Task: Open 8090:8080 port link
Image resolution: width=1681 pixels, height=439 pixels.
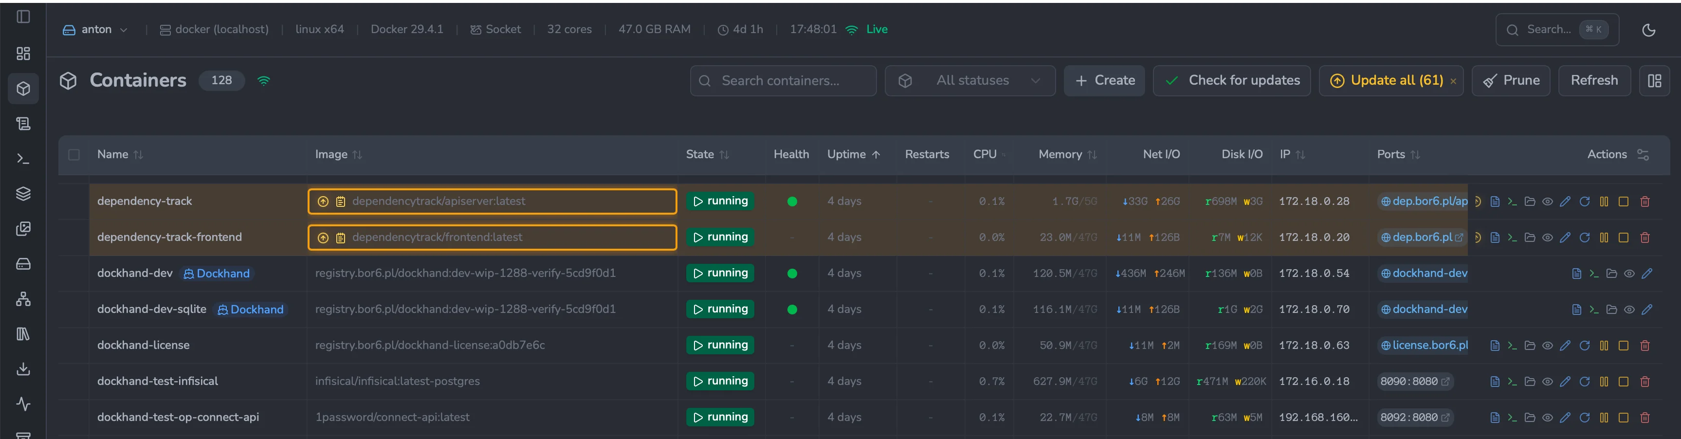Action: tap(1414, 382)
